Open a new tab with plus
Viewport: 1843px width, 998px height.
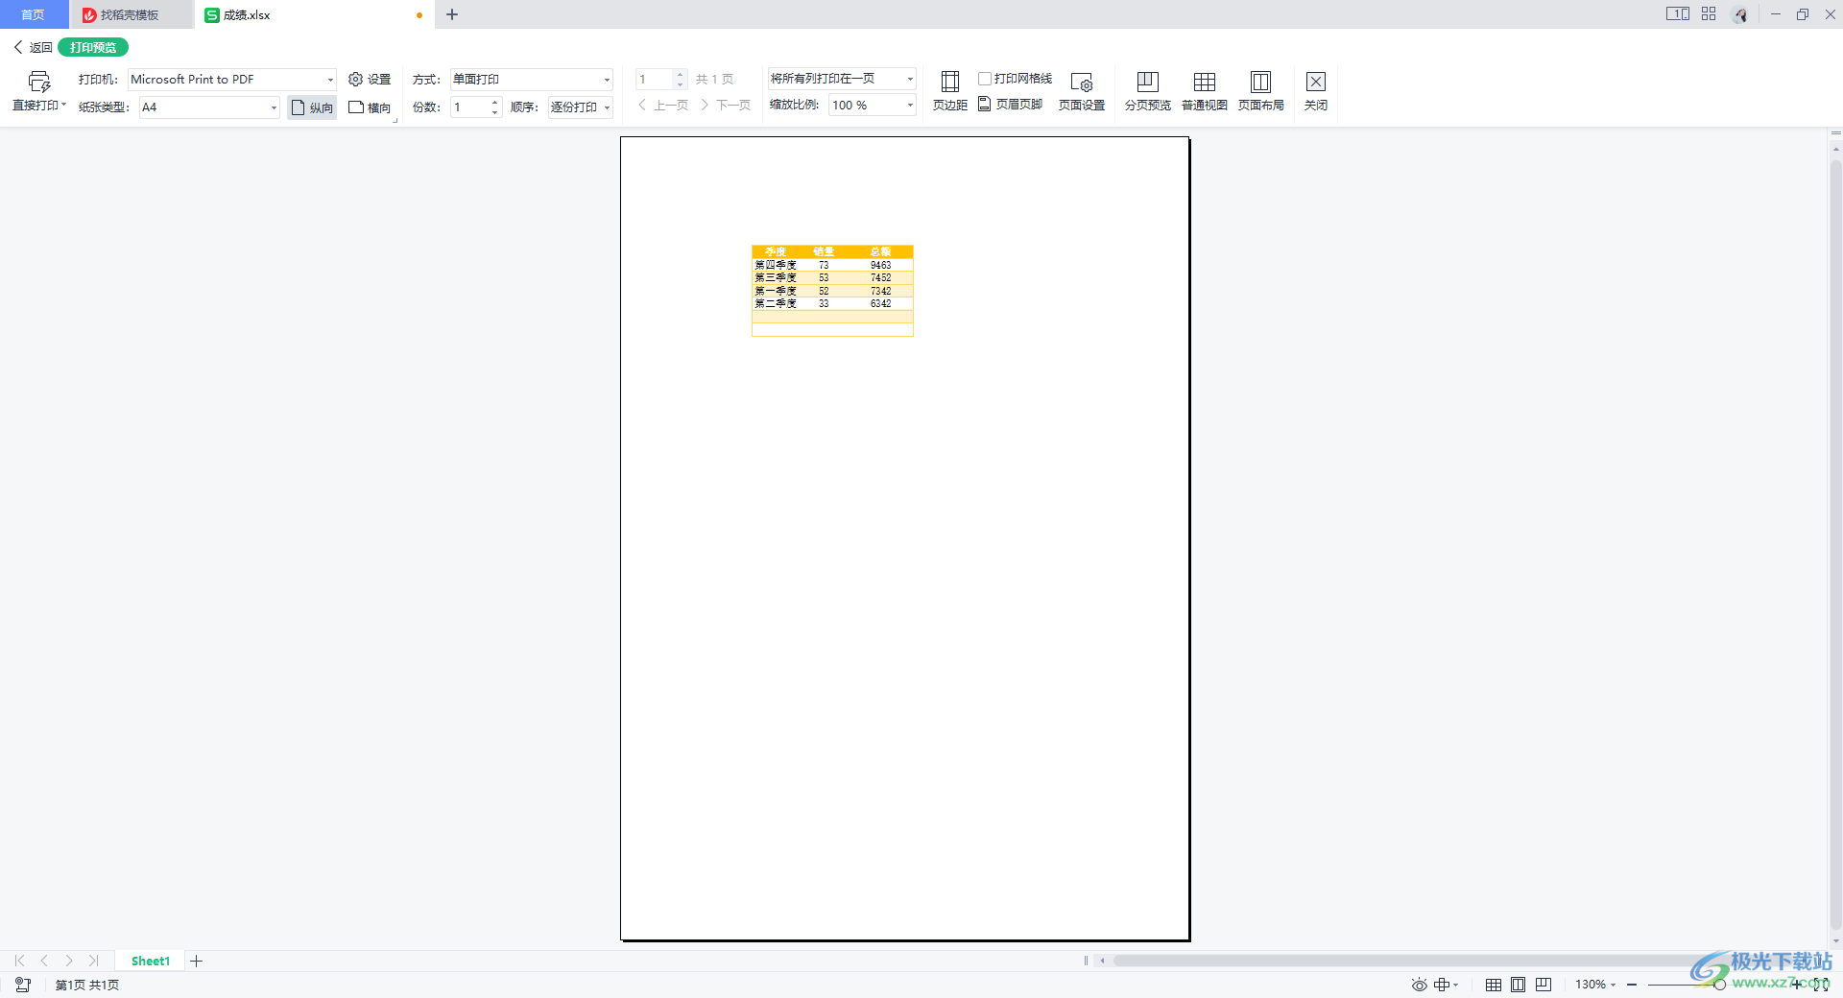452,14
